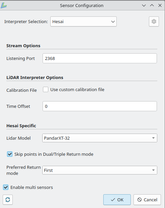The width and height of the screenshot is (165, 208).
Task: Open the Preferred Return mode First dropdown
Action: tap(100, 170)
